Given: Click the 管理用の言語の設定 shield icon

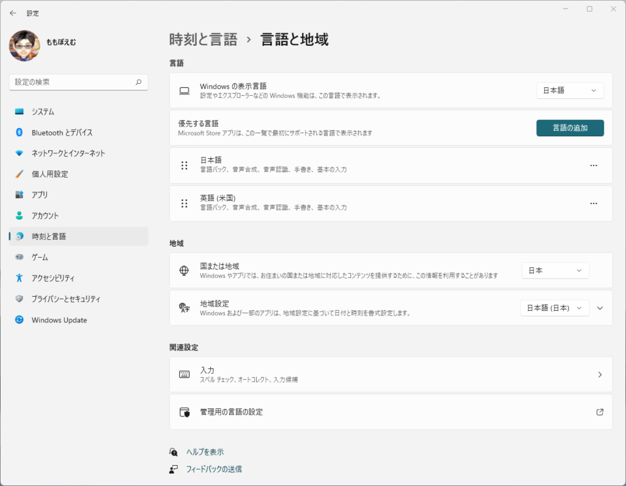Looking at the screenshot, I should tap(185, 412).
